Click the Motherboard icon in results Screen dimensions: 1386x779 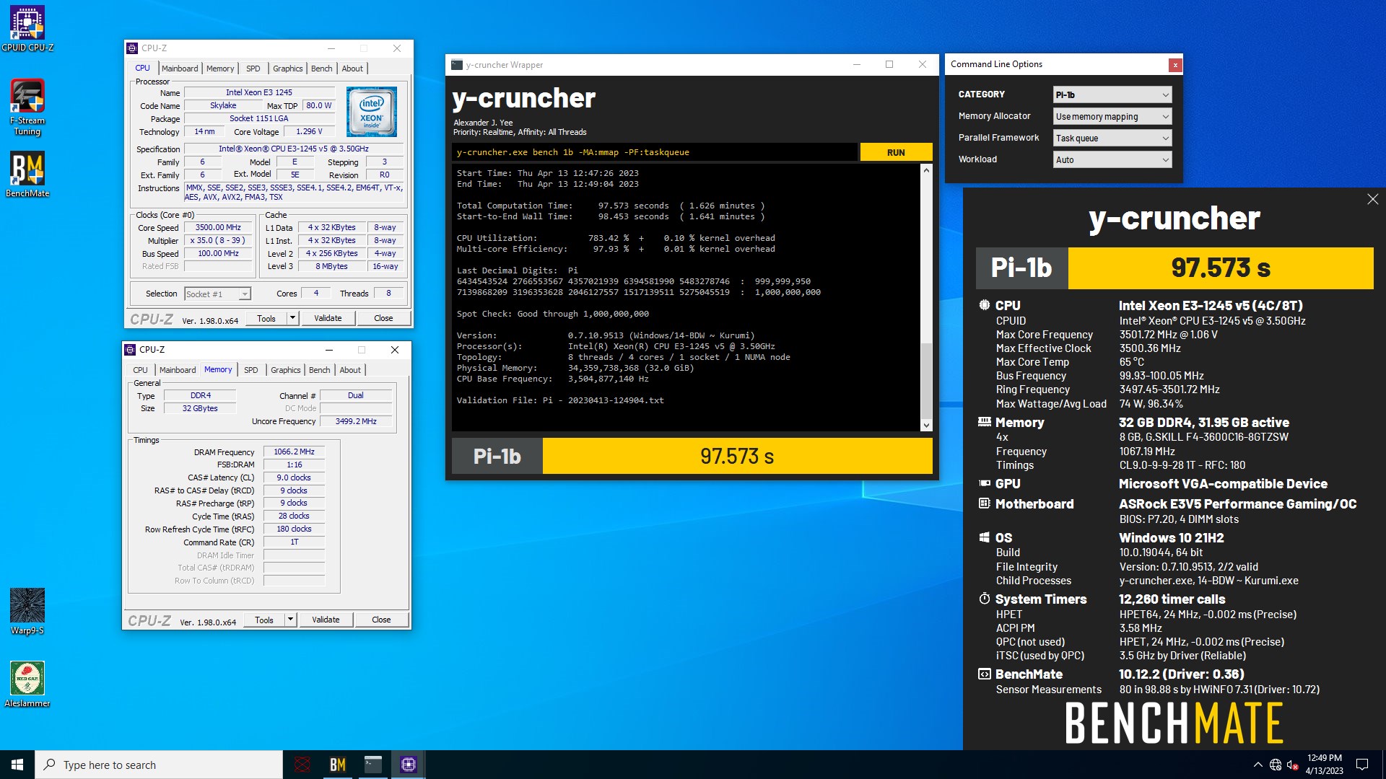tap(985, 503)
